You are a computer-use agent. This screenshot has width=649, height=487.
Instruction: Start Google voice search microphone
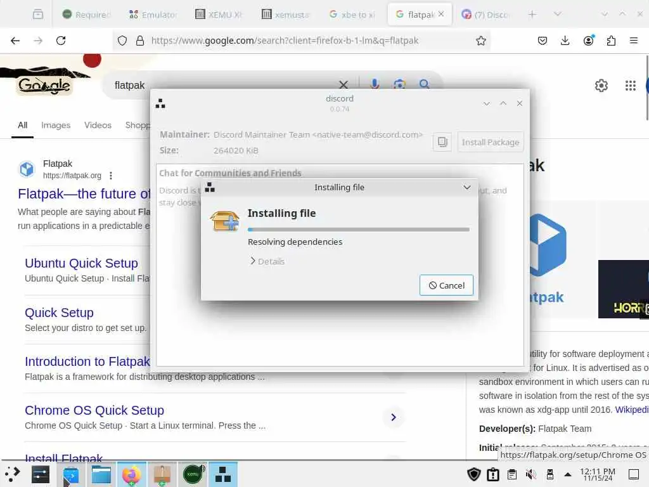tap(375, 84)
